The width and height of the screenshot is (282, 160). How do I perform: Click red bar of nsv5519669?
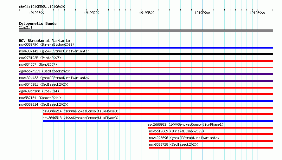[x=211, y=134]
